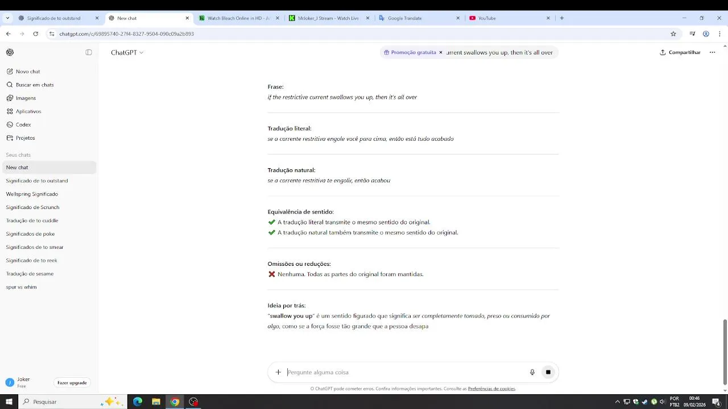728x409 pixels.
Task: Click the Chrome icon in taskbar
Action: pos(175,402)
